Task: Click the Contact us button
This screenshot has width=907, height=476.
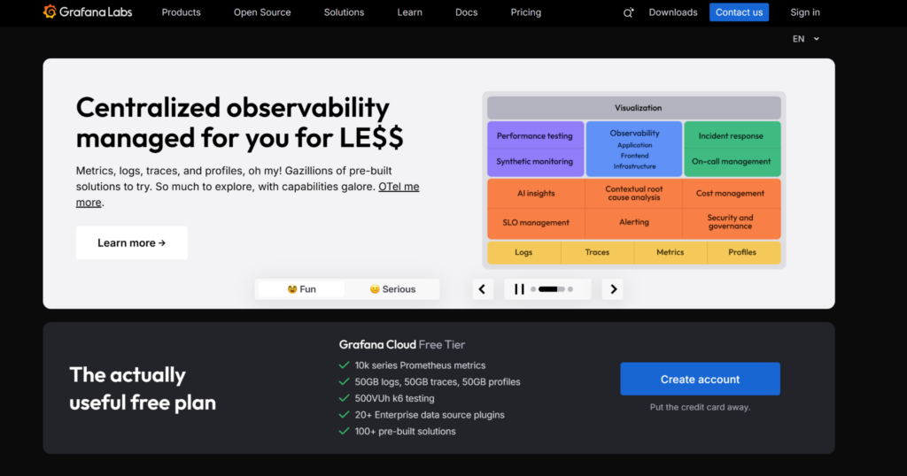Action: pos(739,12)
